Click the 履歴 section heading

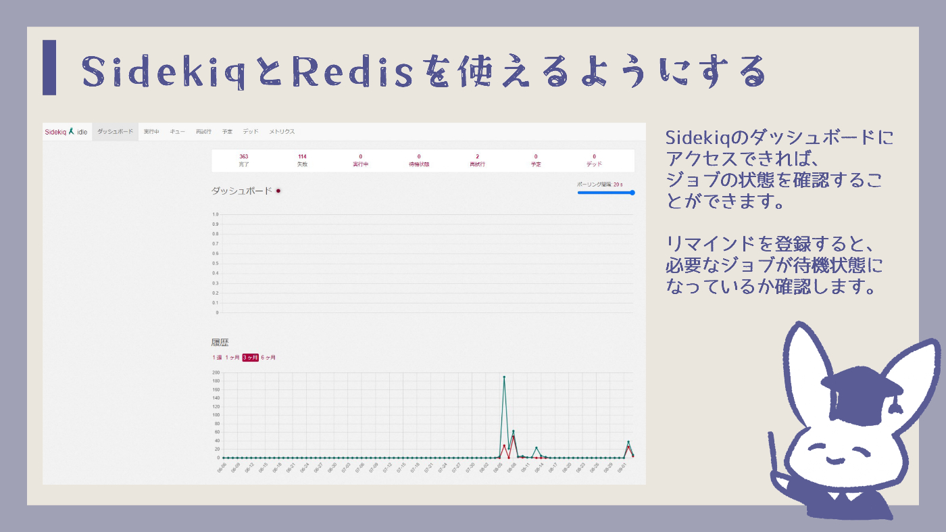click(x=220, y=343)
